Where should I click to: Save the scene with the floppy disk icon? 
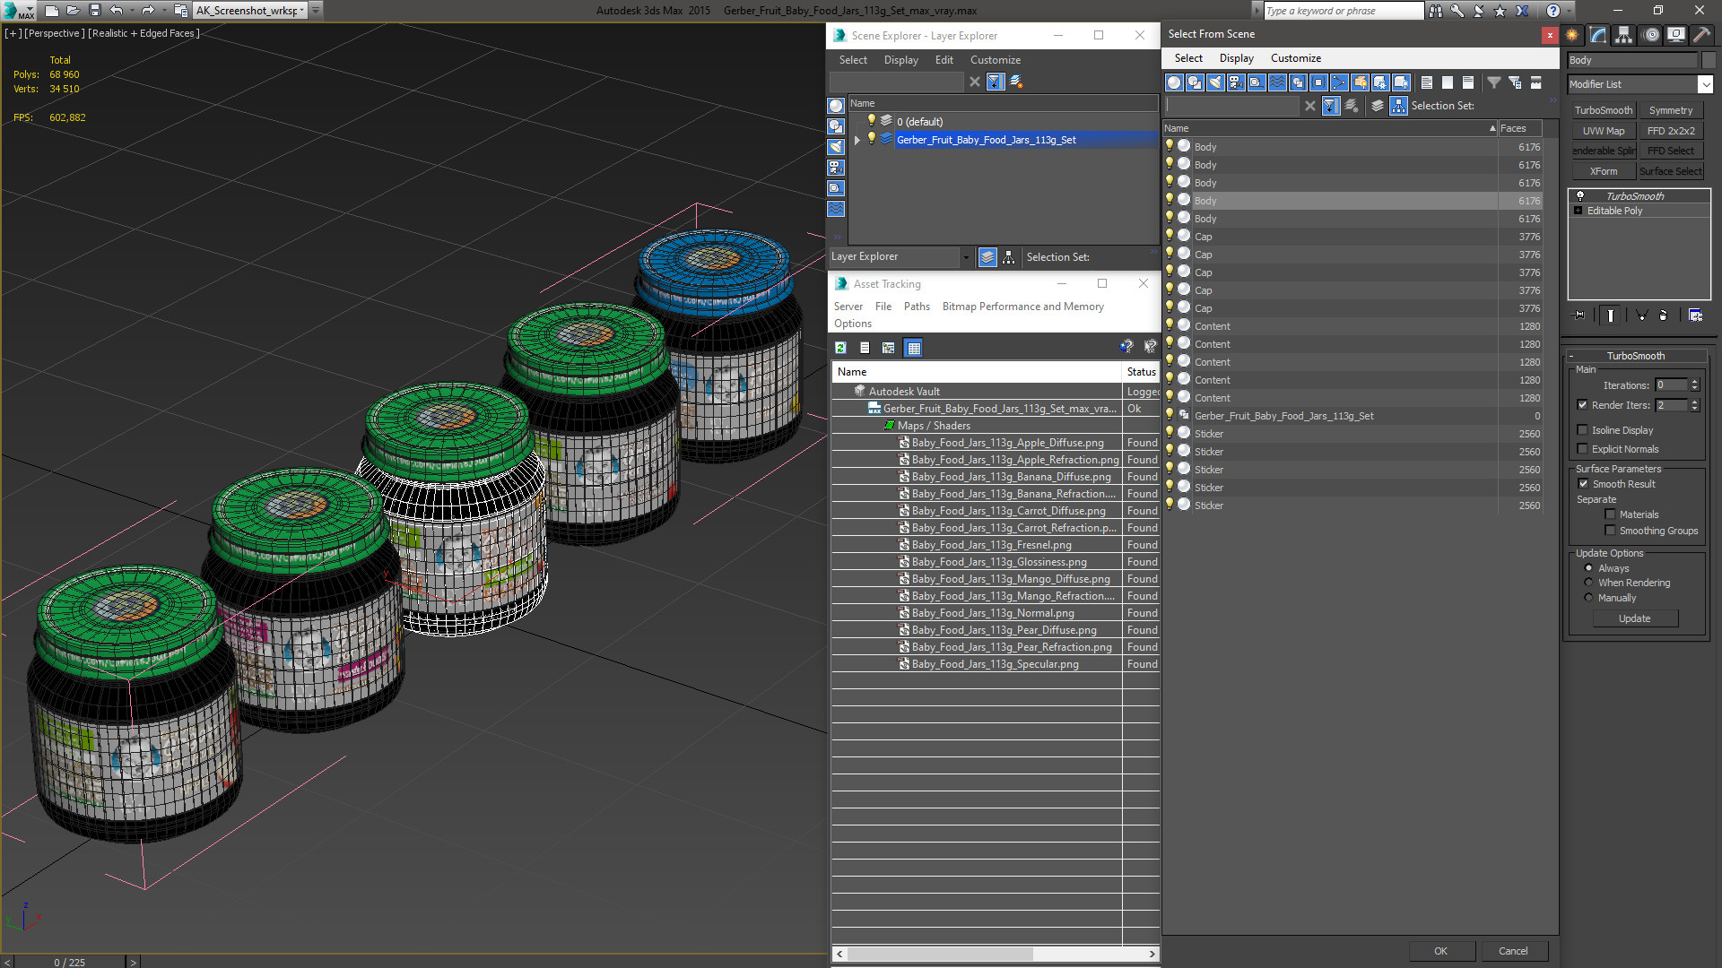pyautogui.click(x=94, y=11)
